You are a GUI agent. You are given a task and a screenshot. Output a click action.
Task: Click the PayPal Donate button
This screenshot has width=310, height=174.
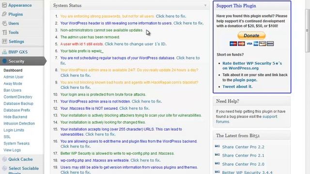(251, 35)
